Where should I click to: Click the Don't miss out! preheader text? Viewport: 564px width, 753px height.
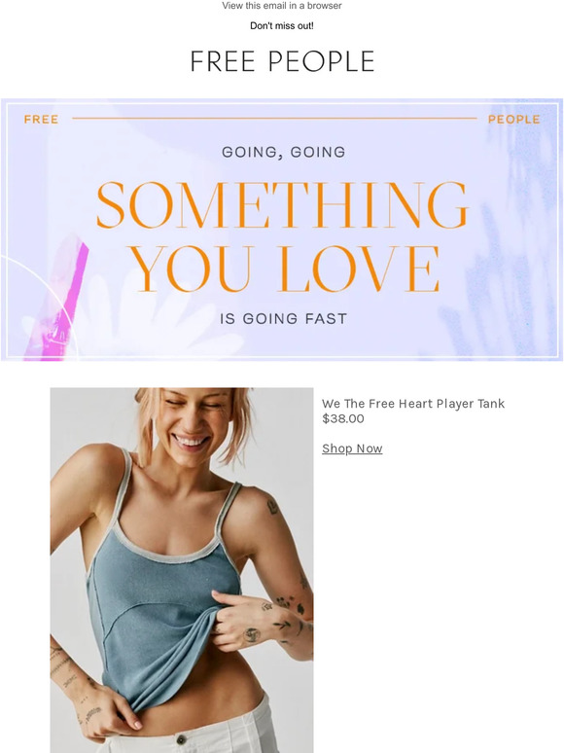click(282, 26)
